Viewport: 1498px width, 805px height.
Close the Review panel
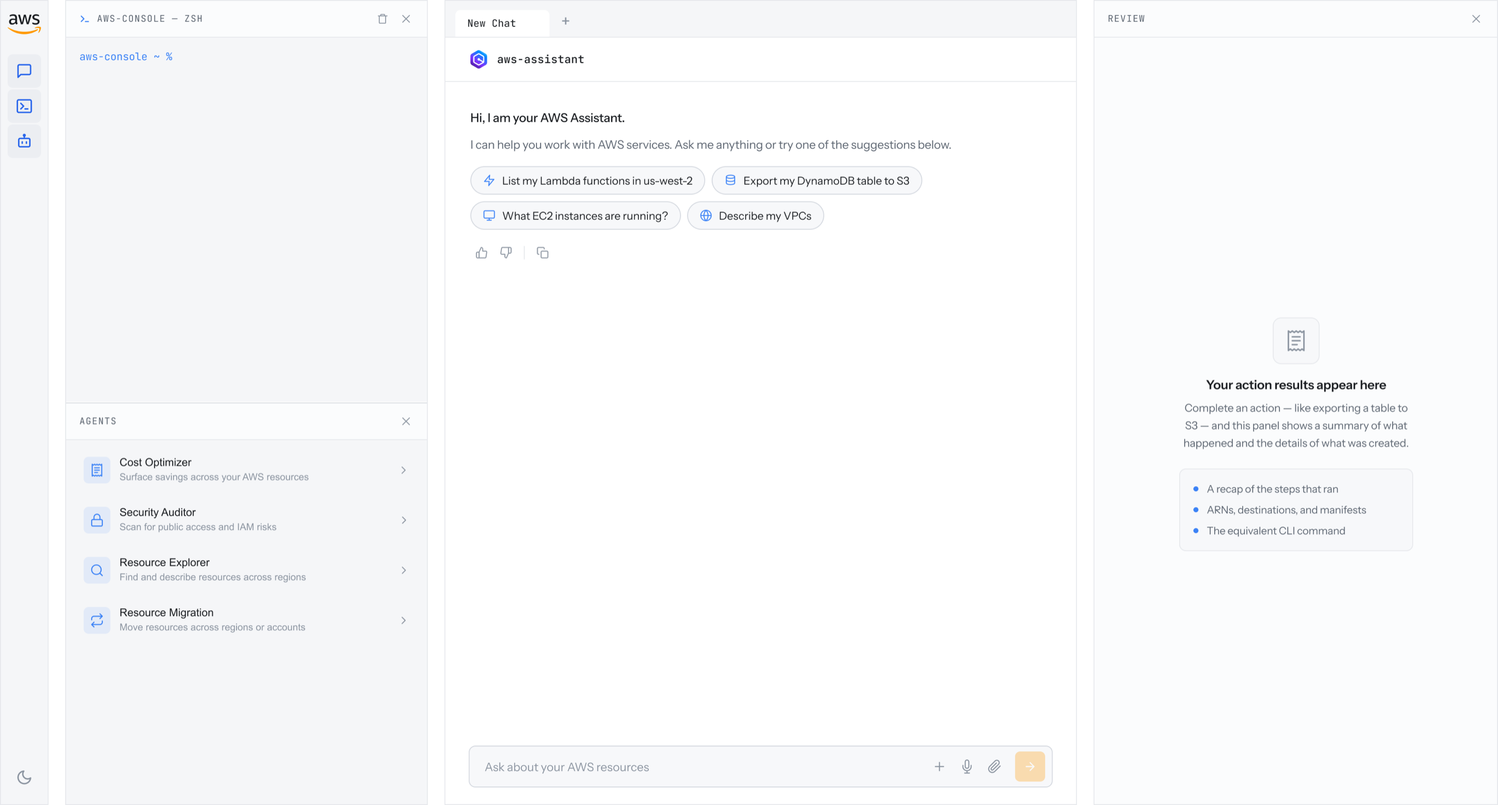point(1476,19)
